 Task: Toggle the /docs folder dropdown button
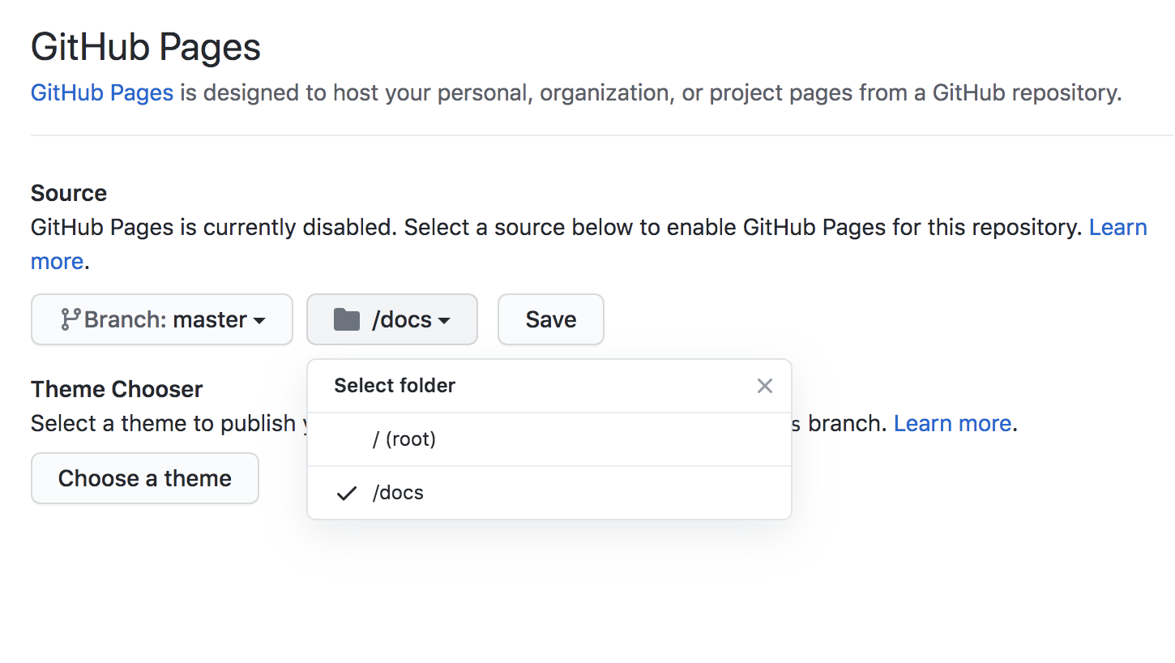[x=392, y=319]
